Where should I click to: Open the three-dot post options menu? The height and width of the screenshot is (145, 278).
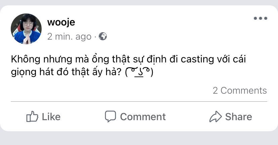(261, 18)
